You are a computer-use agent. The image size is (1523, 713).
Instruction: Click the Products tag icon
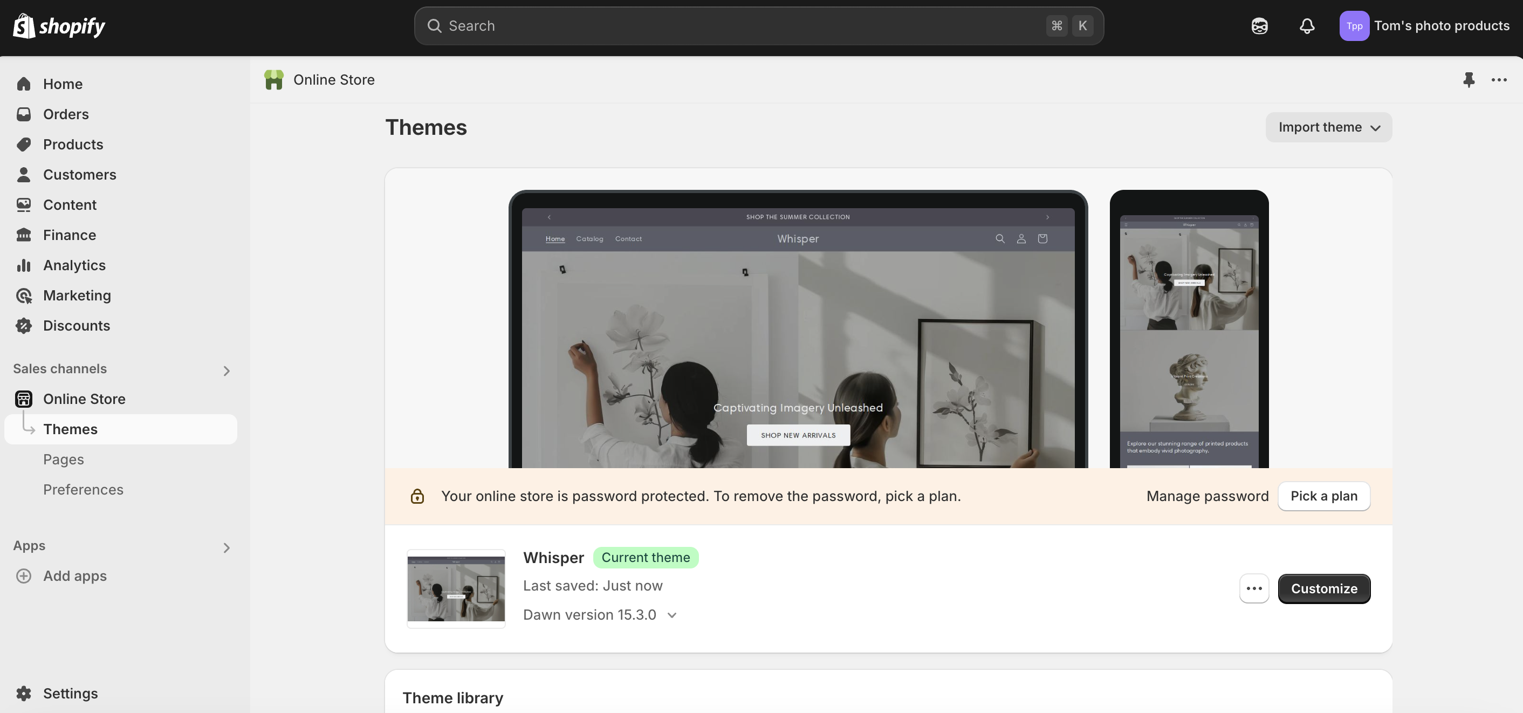(x=24, y=144)
